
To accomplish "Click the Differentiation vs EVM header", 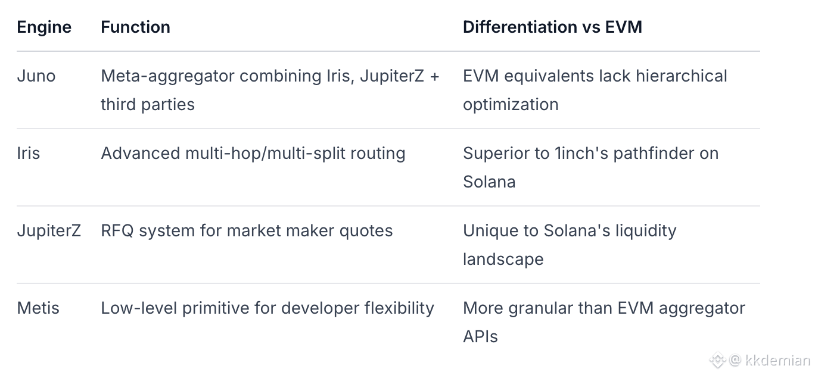I will click(552, 27).
